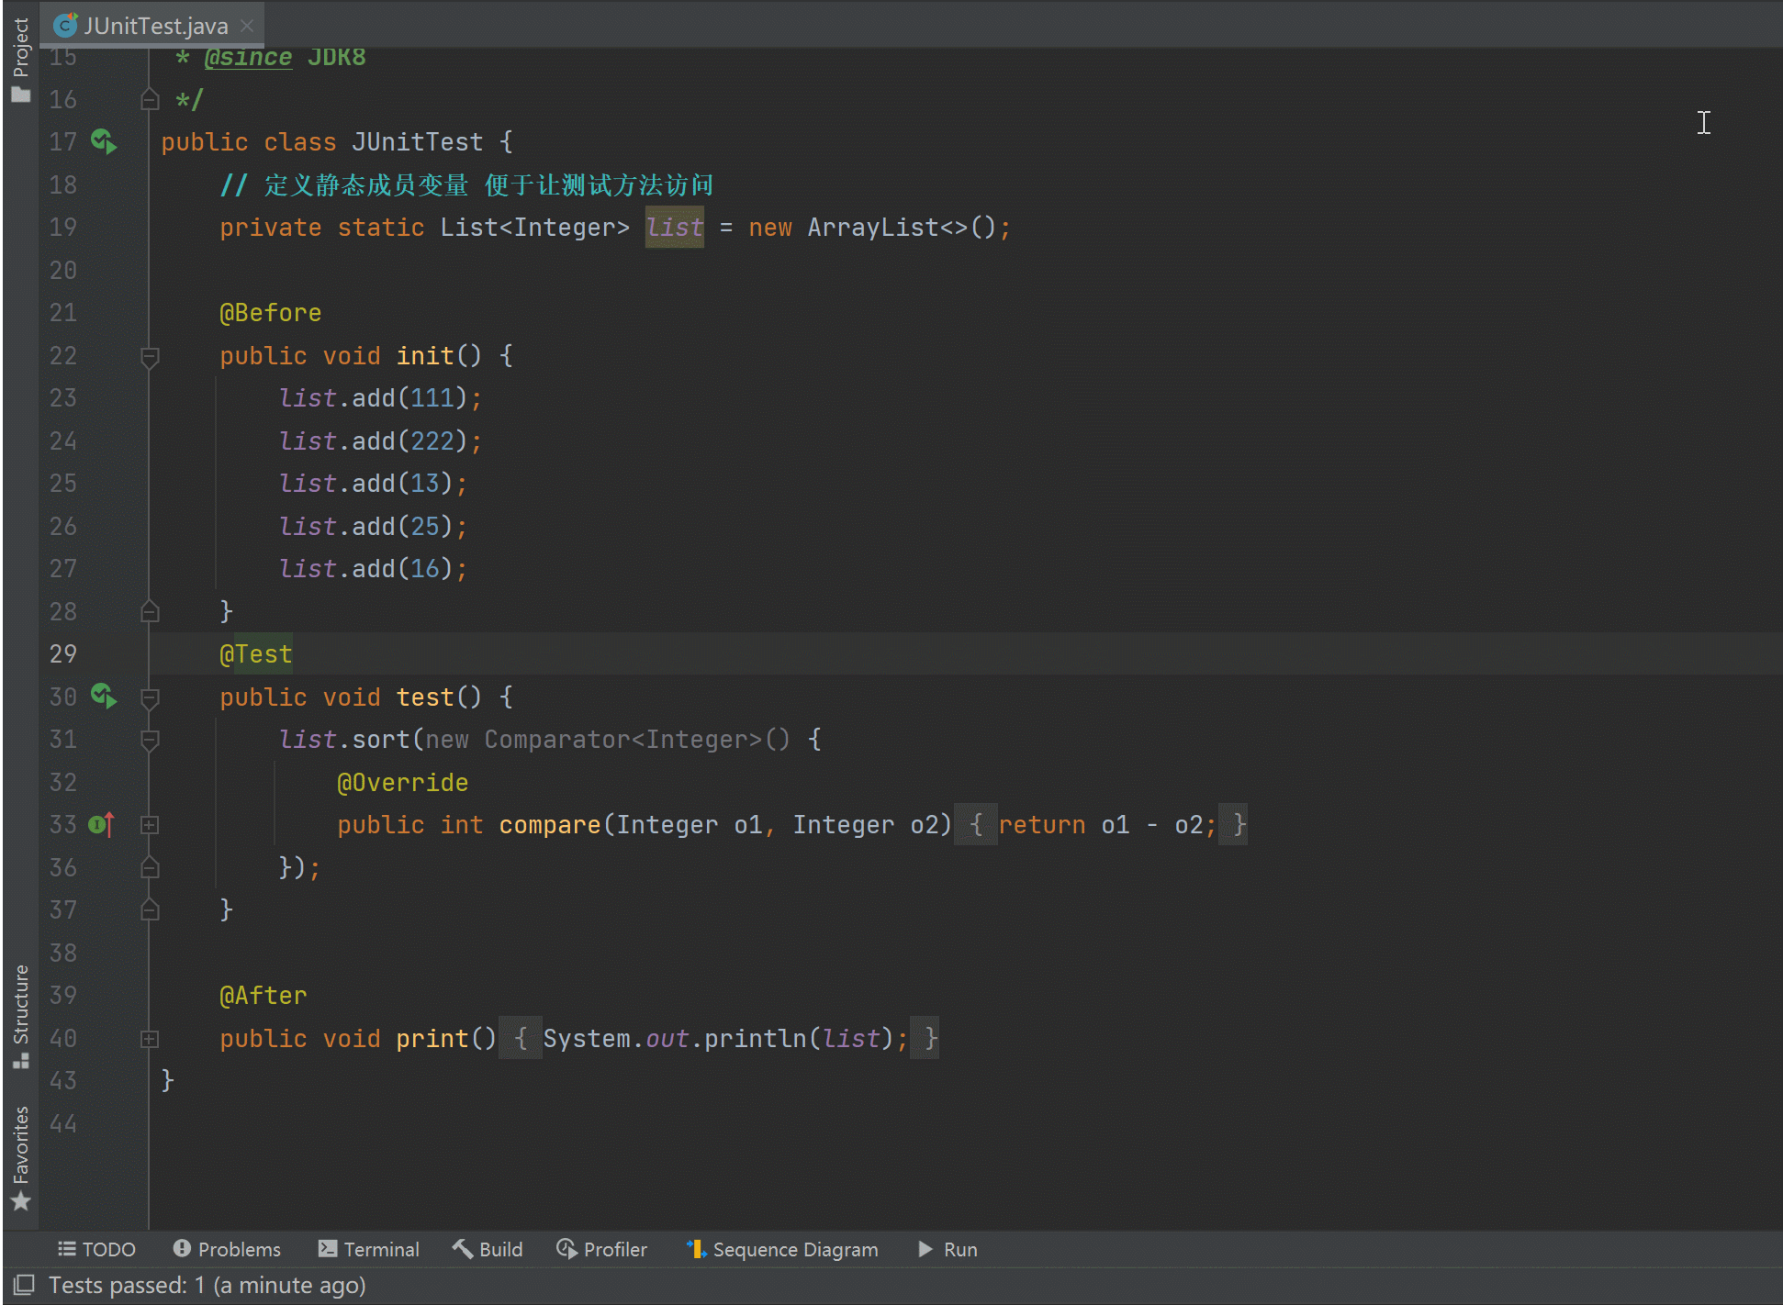Expand the print() method block line 40
Viewport: 1783px width, 1305px height.
pos(153,1038)
